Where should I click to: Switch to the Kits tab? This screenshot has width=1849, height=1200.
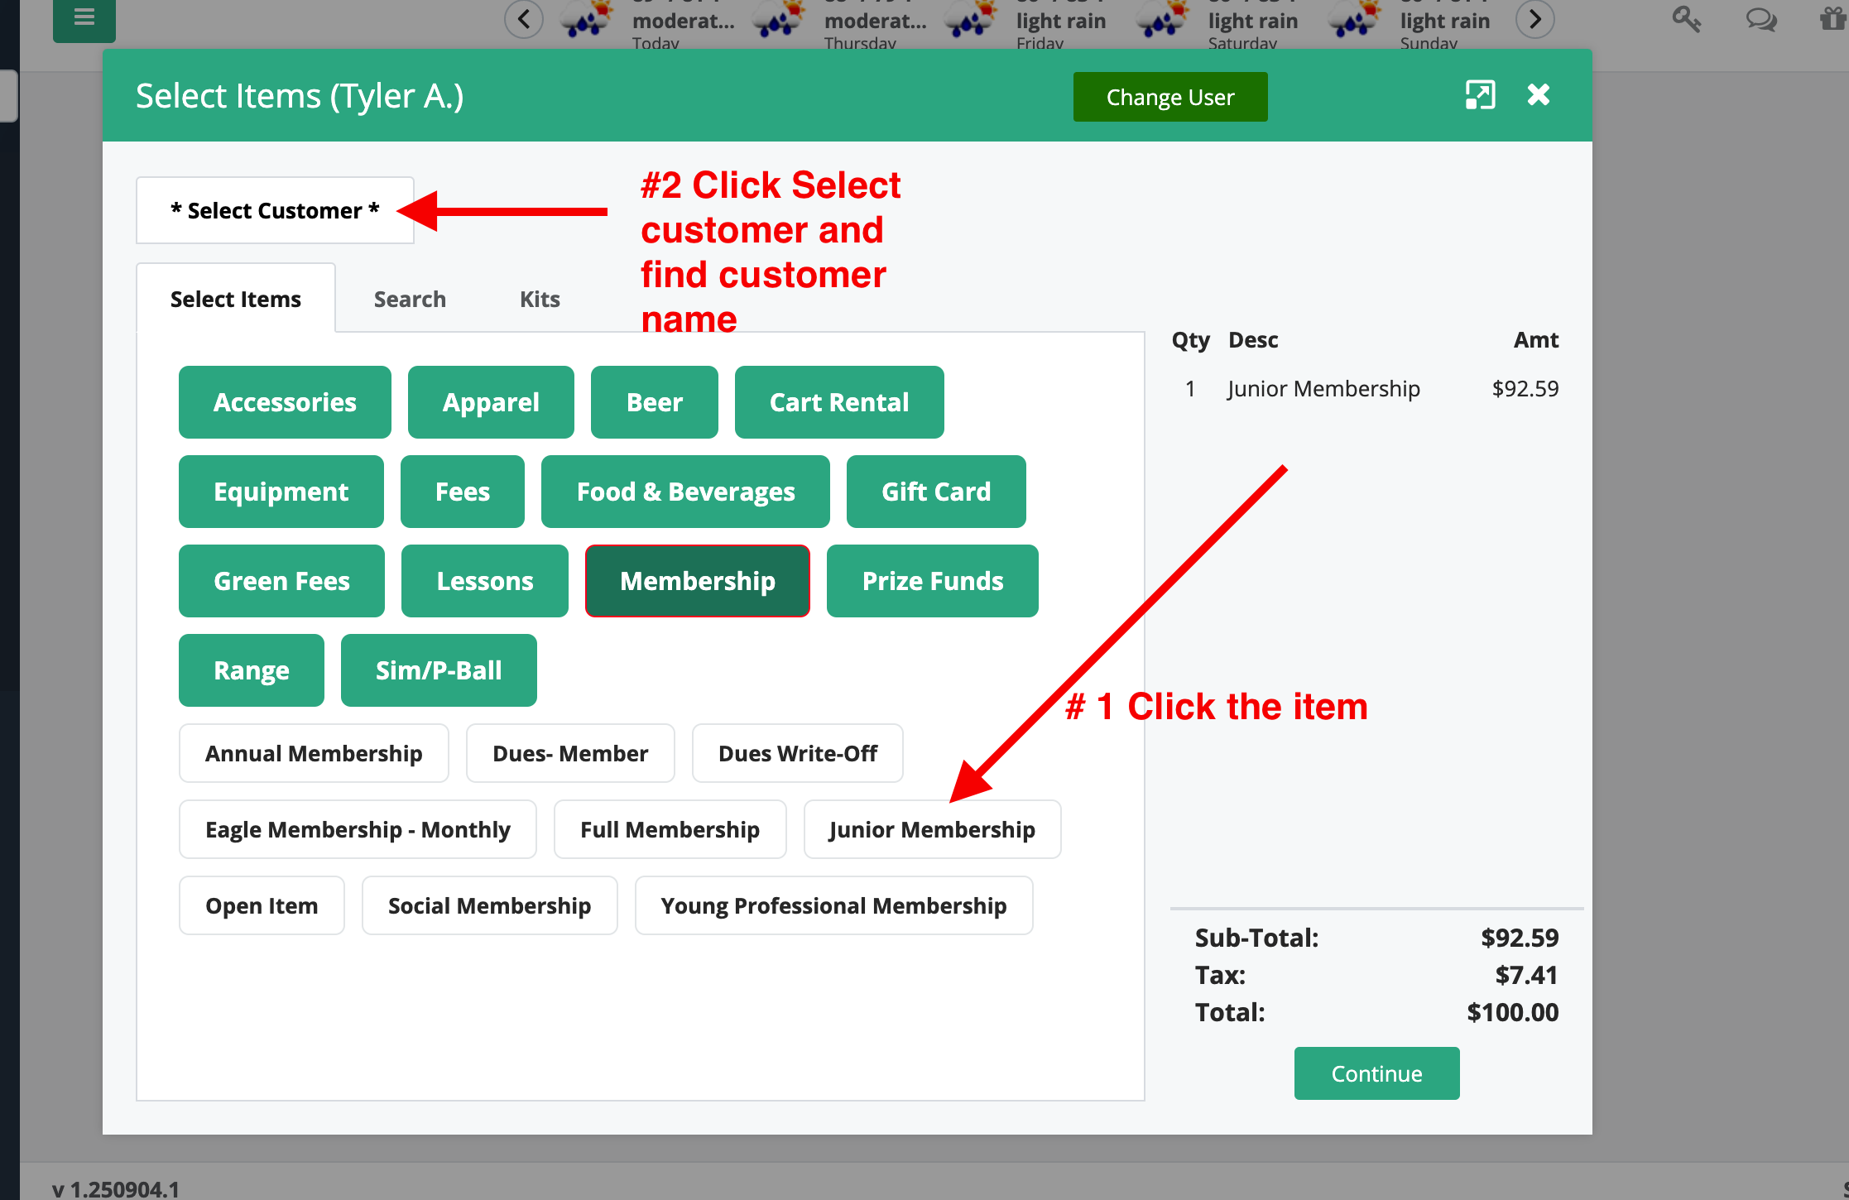pos(540,299)
